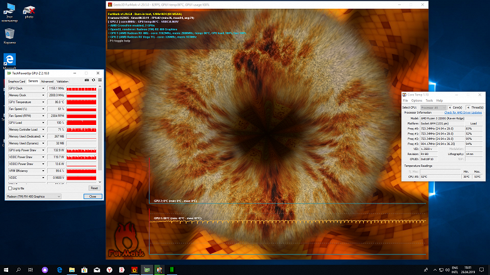The image size is (490, 275).
Task: Open File Explorer from taskbar
Action: (x=72, y=270)
